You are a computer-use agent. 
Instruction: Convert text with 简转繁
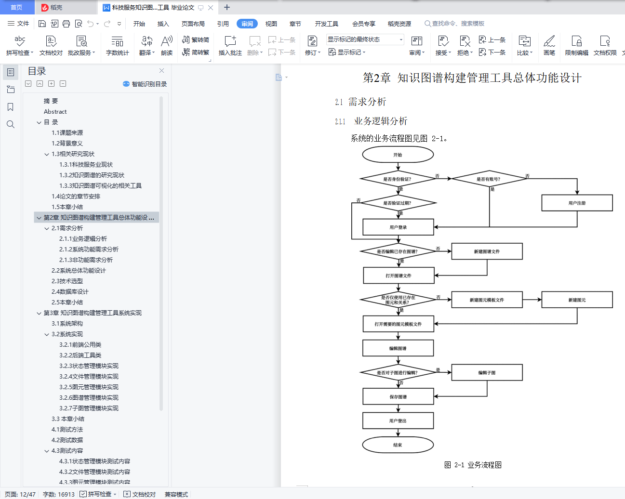(x=196, y=52)
